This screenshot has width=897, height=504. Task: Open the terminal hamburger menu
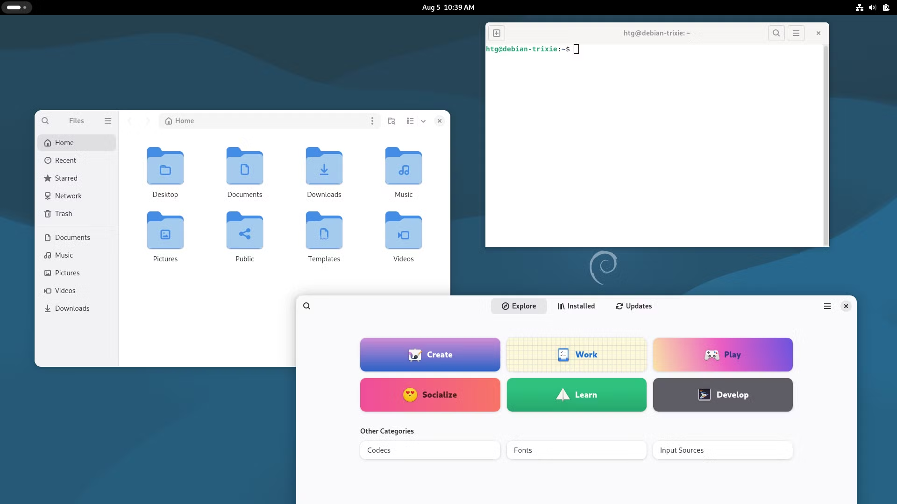click(796, 33)
